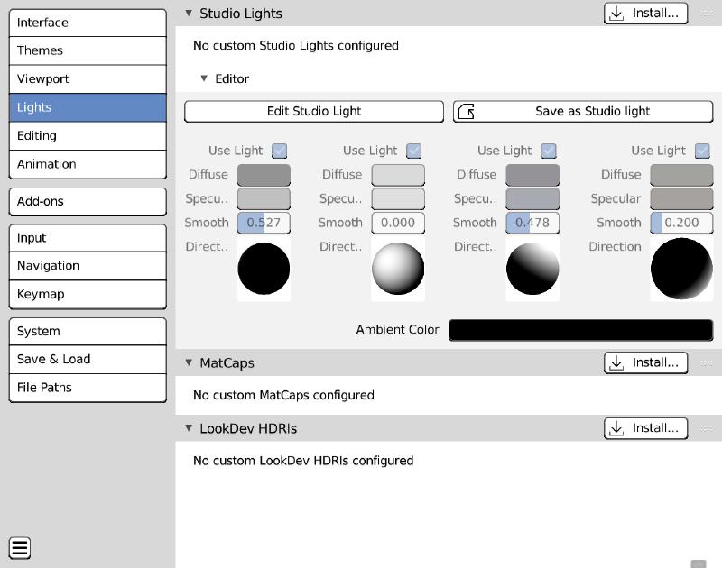The height and width of the screenshot is (568, 722).
Task: Toggle Use Light checkbox for second light
Action: [414, 151]
